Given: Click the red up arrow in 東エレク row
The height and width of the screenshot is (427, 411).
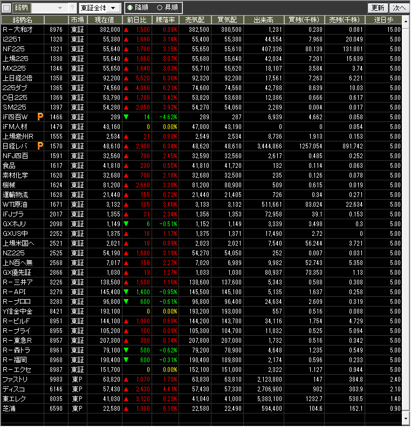Looking at the screenshot, I should tap(126, 398).
